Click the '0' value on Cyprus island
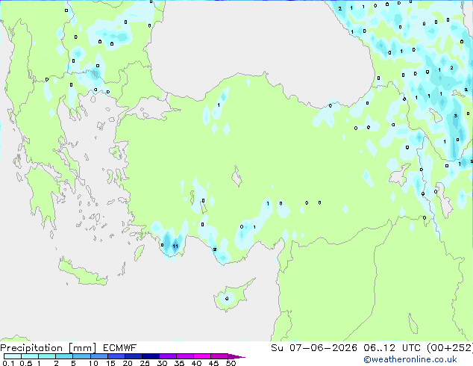473x366 pixels. coord(227,299)
